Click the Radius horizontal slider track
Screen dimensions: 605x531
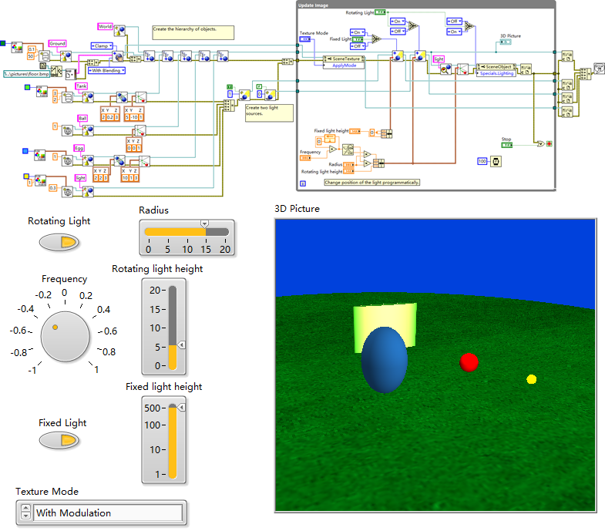point(187,231)
